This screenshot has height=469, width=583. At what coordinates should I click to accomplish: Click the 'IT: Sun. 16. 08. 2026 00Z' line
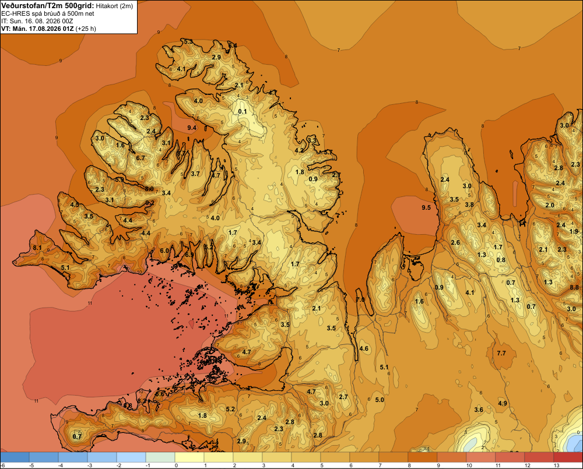pos(37,21)
